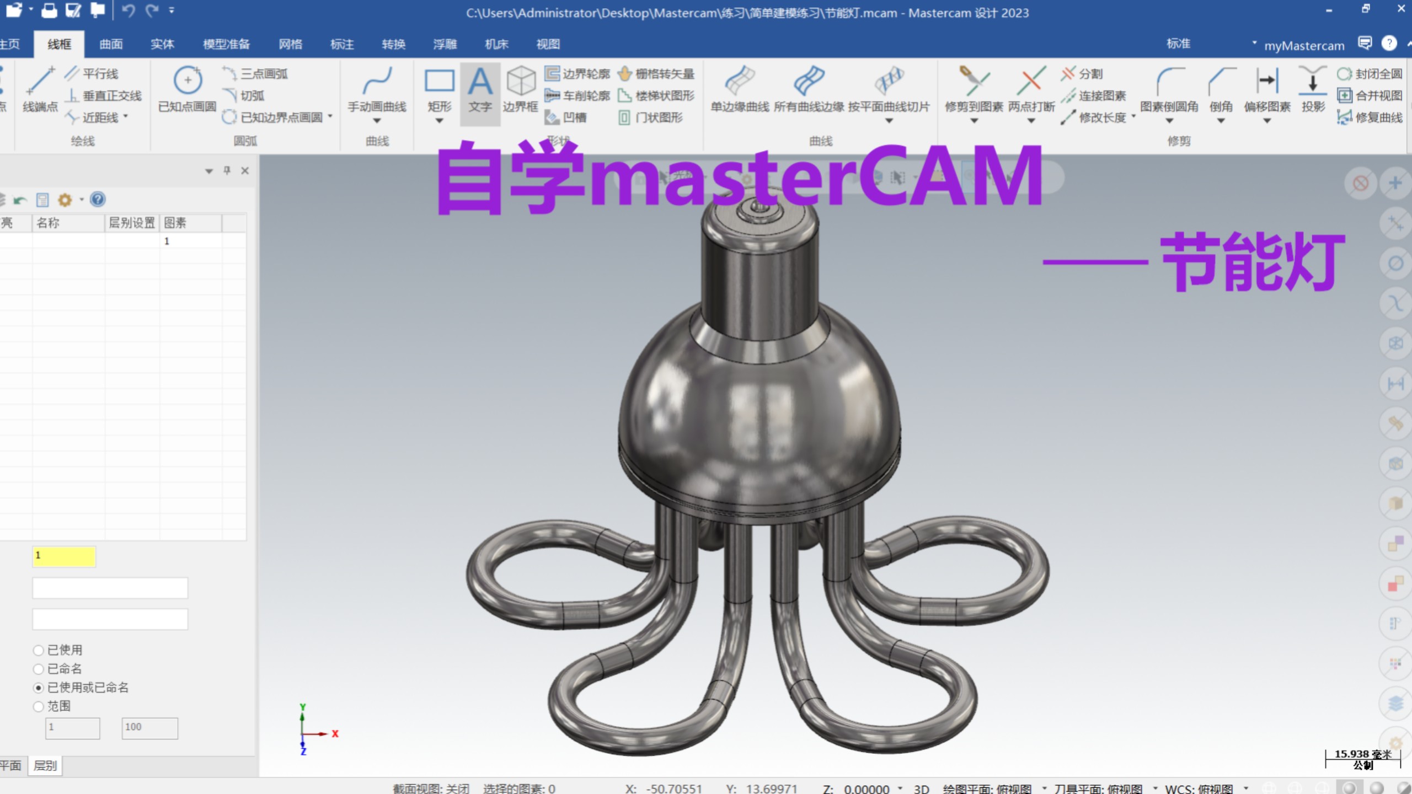Switch to the 视图 ribbon tab
This screenshot has height=794, width=1412.
[548, 44]
